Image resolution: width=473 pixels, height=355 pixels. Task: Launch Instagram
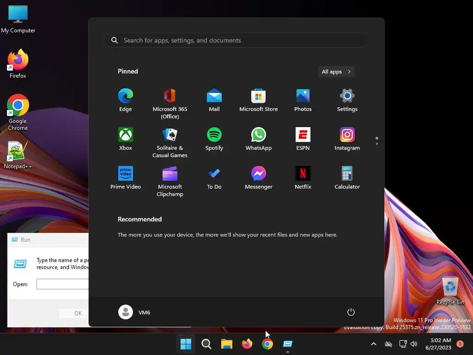[x=347, y=139]
